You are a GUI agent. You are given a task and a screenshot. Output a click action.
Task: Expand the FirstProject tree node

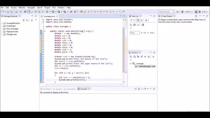[x=2, y=26]
